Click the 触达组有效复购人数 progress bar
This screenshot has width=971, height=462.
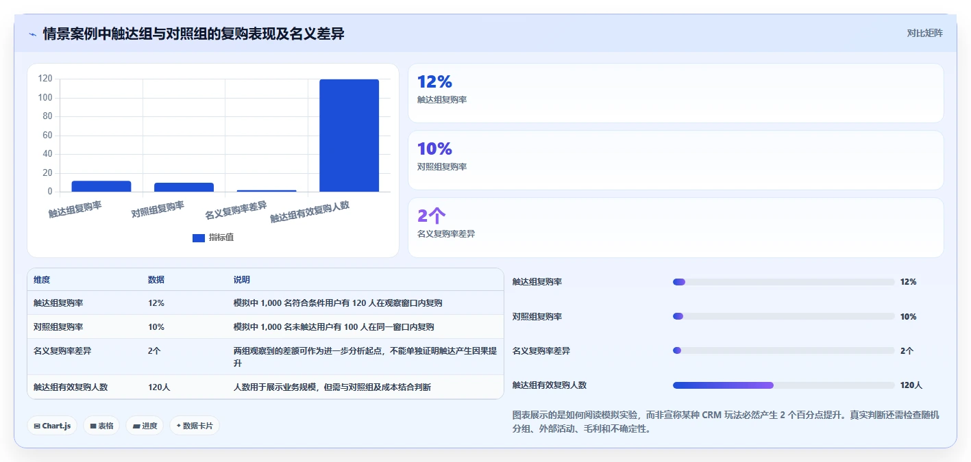(784, 385)
